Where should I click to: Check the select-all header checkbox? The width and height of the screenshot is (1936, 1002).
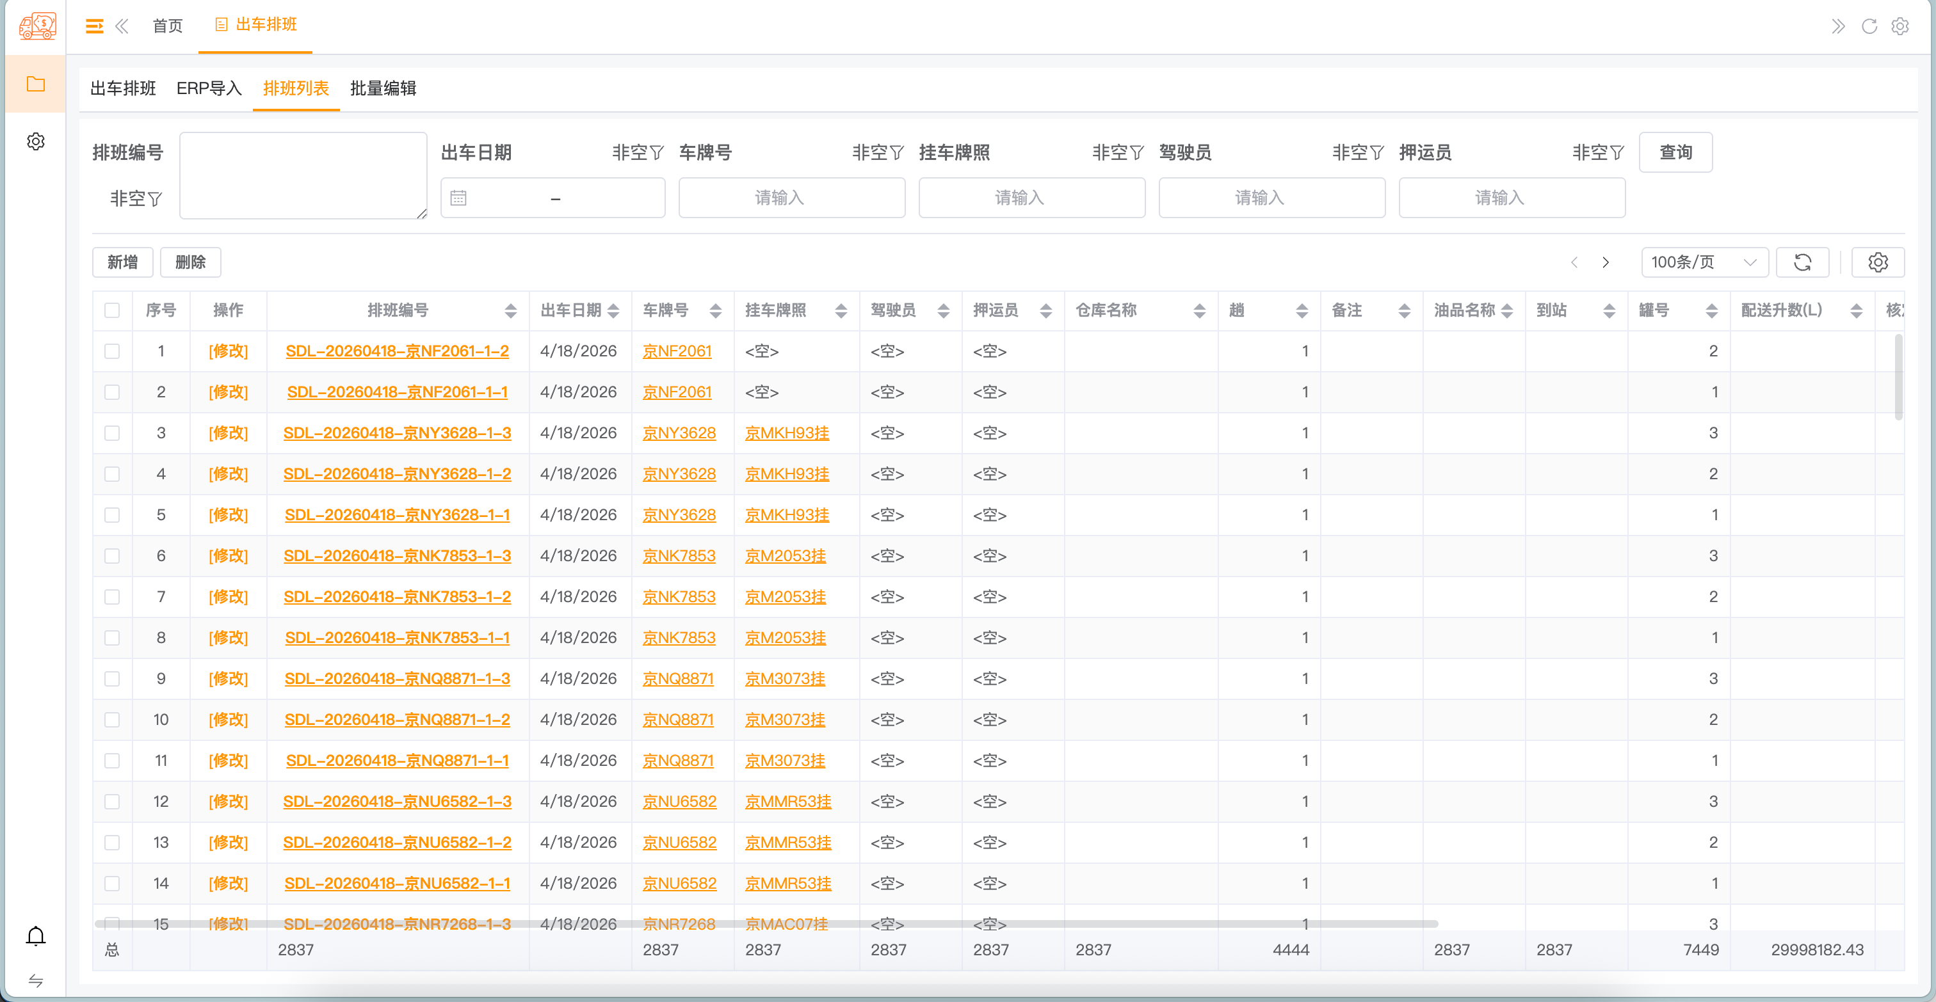pyautogui.click(x=112, y=310)
